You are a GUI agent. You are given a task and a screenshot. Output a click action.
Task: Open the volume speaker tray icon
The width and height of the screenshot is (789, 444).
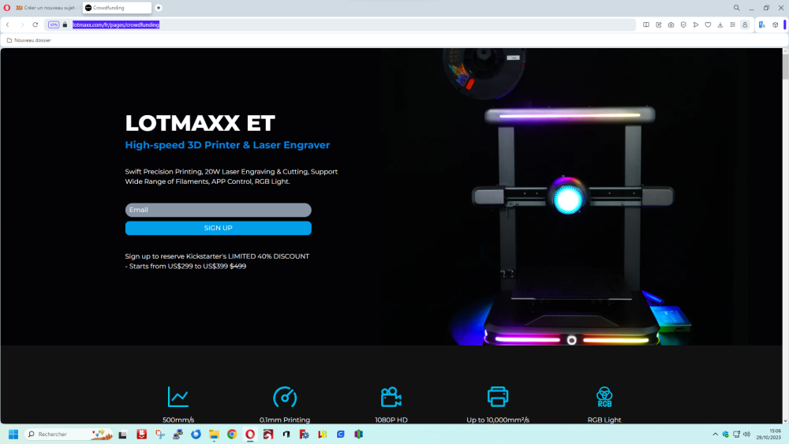point(746,434)
